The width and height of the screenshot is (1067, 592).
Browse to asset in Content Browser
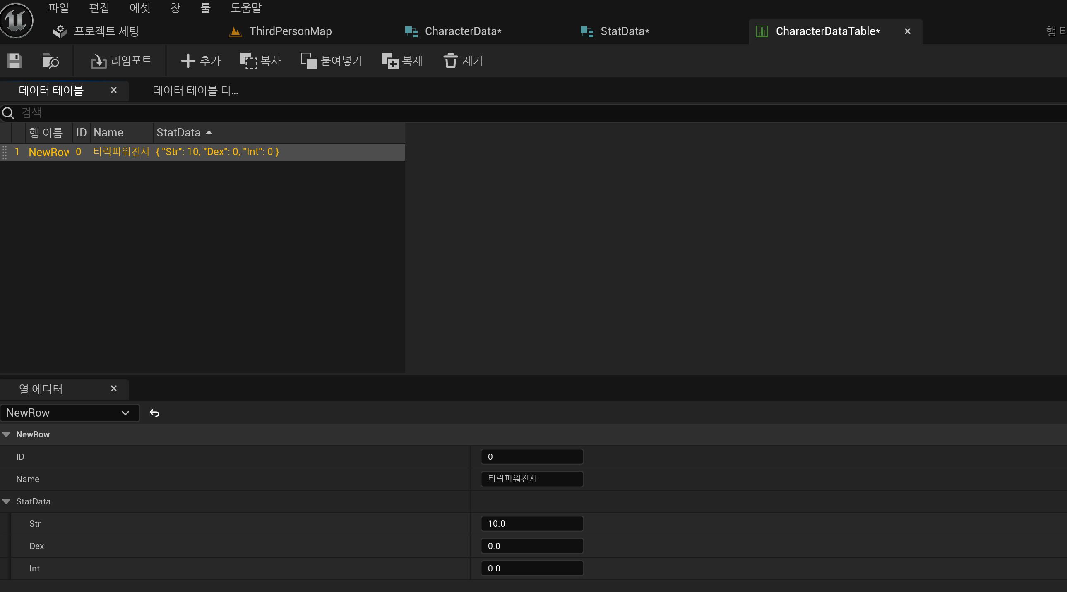click(x=50, y=61)
